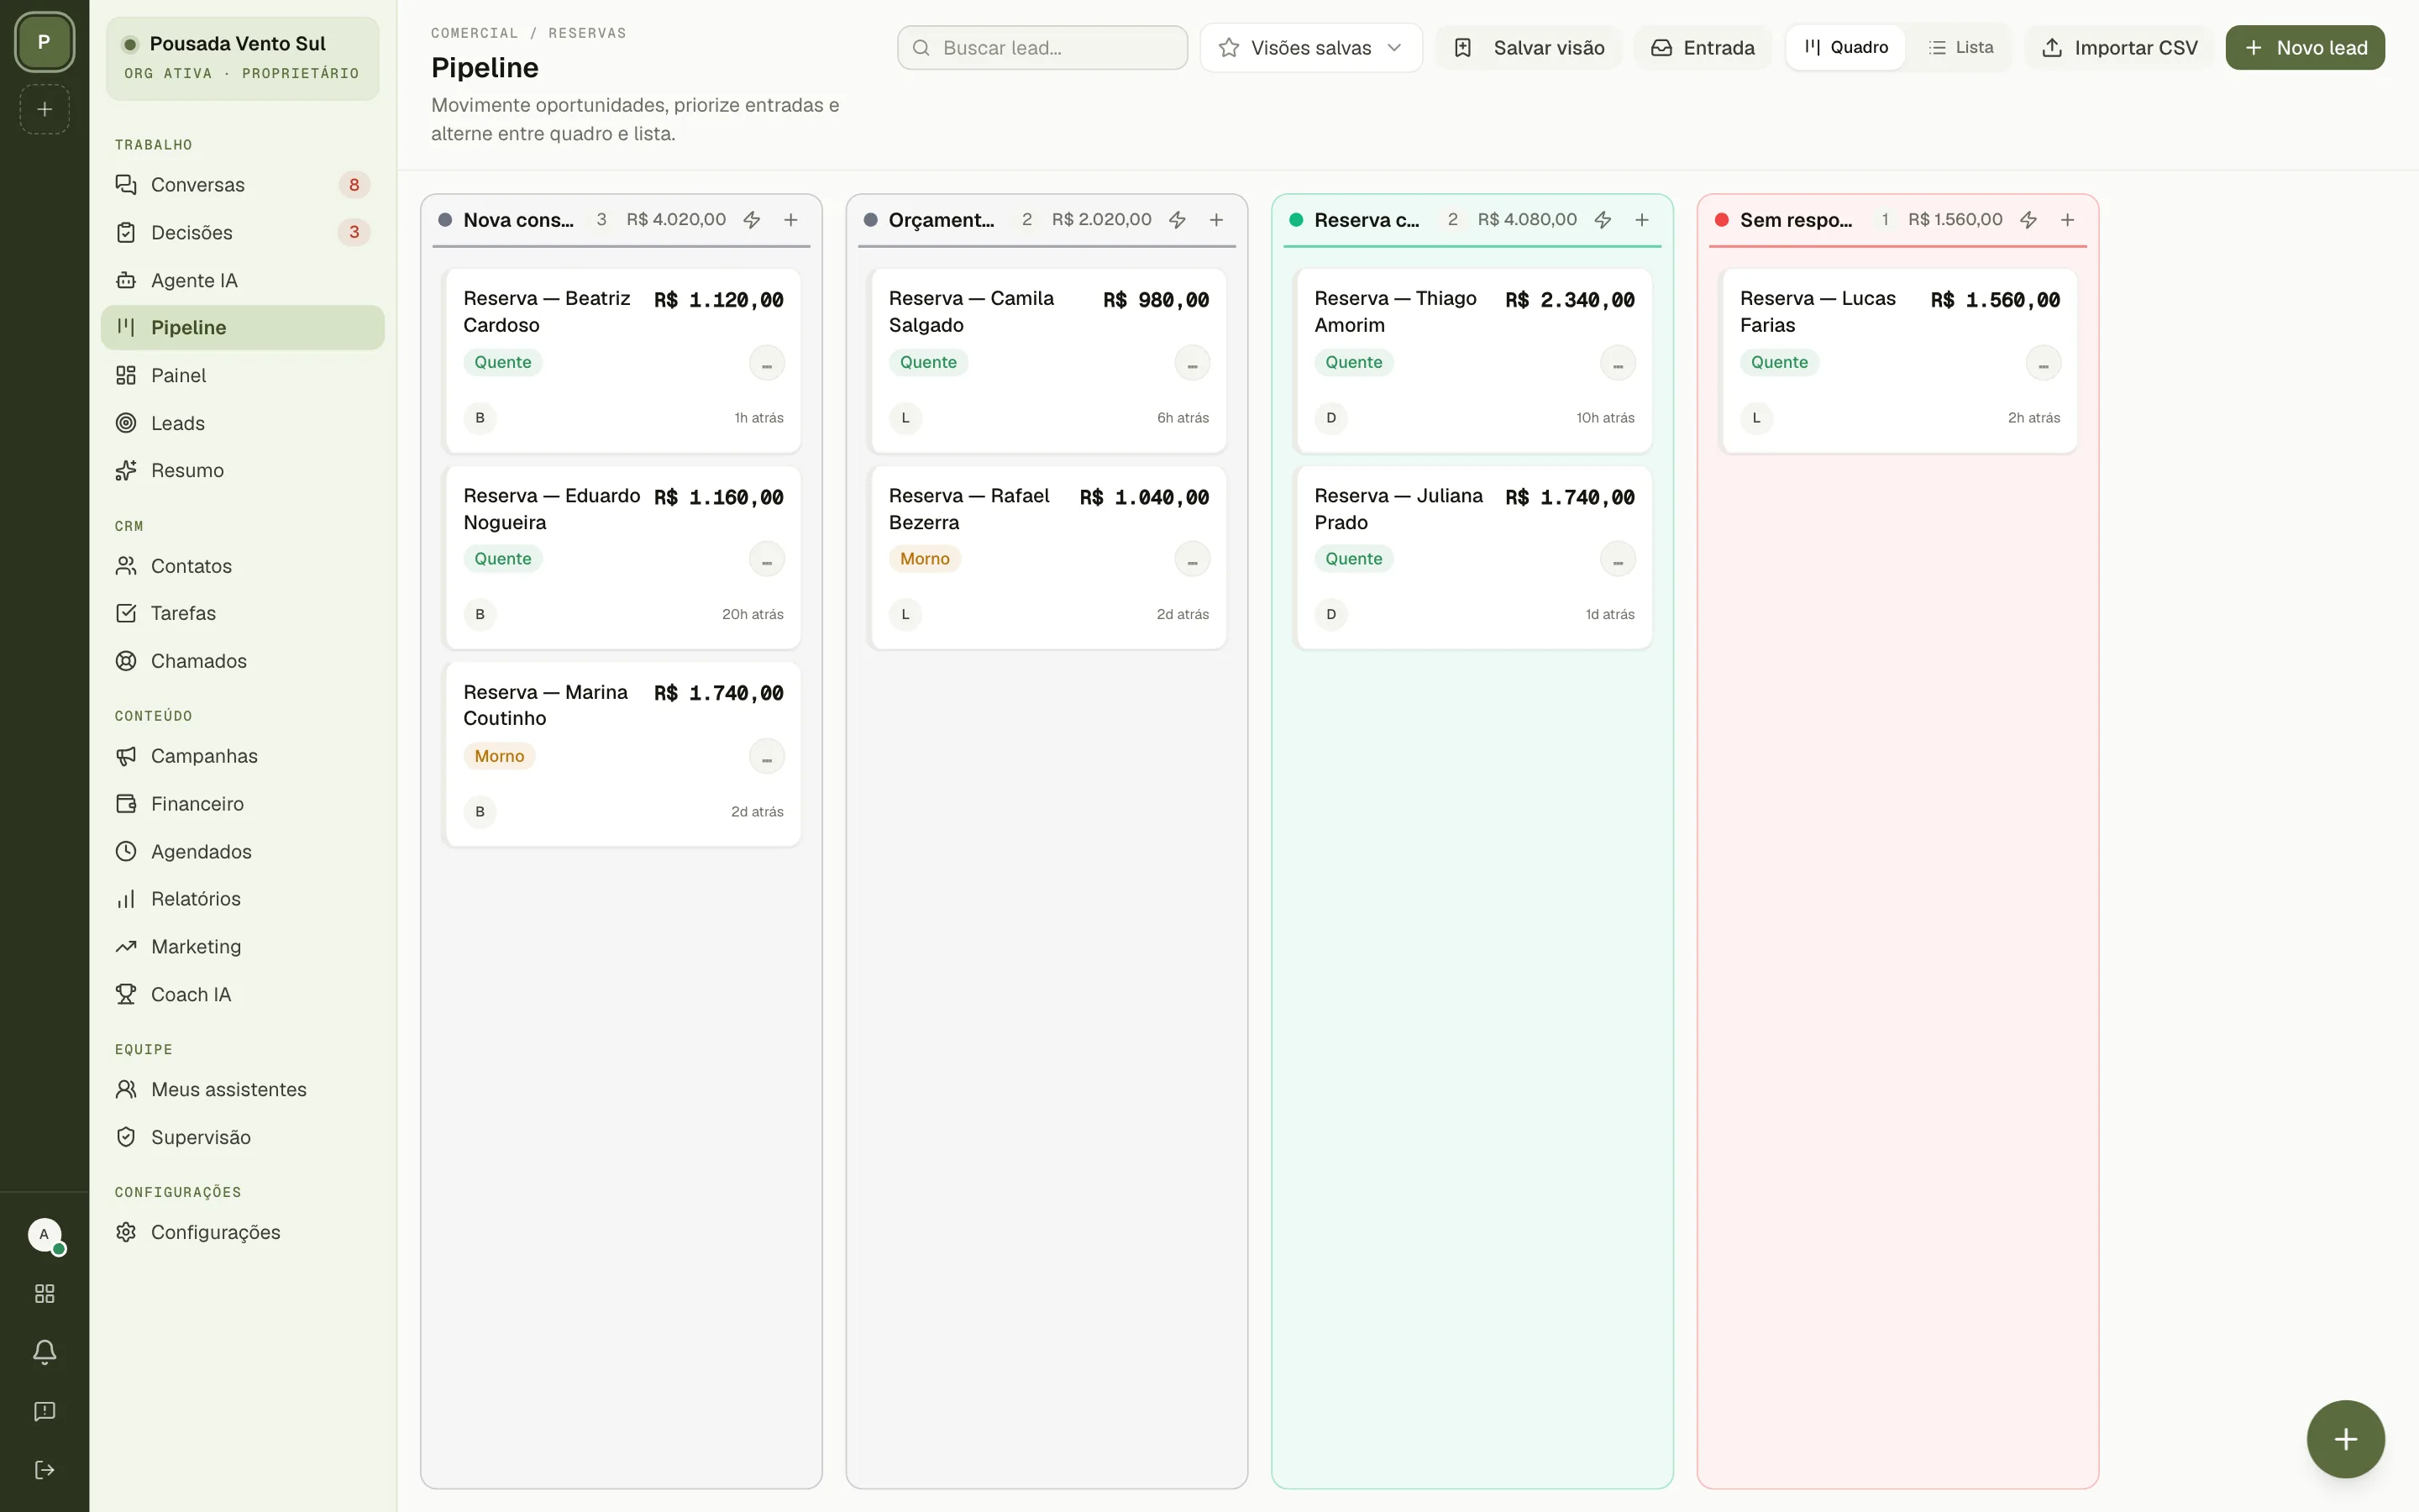The image size is (2419, 1512).
Task: Expand the Visões salvas dropdown
Action: click(x=1310, y=48)
